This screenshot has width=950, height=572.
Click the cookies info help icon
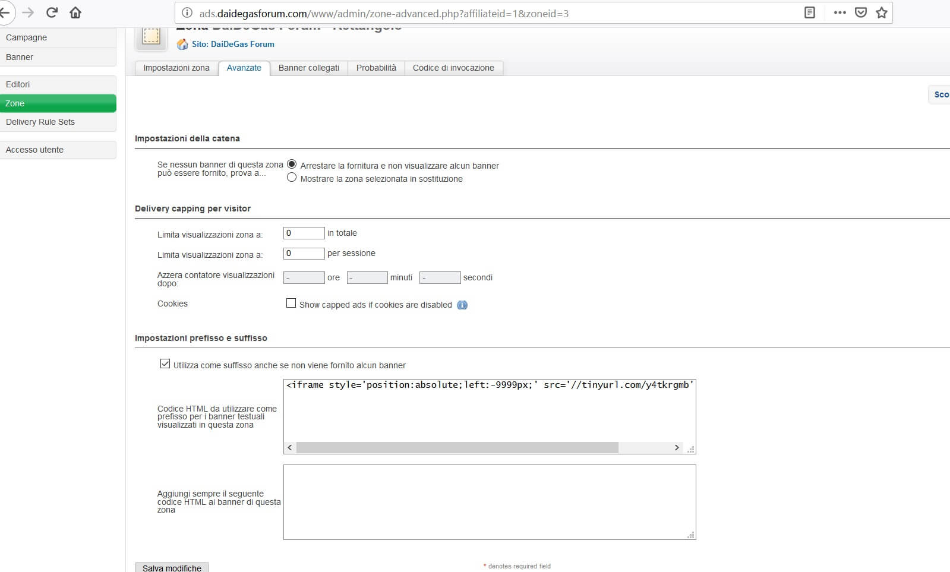(462, 305)
